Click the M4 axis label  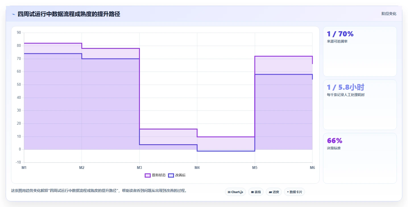pyautogui.click(x=197, y=168)
